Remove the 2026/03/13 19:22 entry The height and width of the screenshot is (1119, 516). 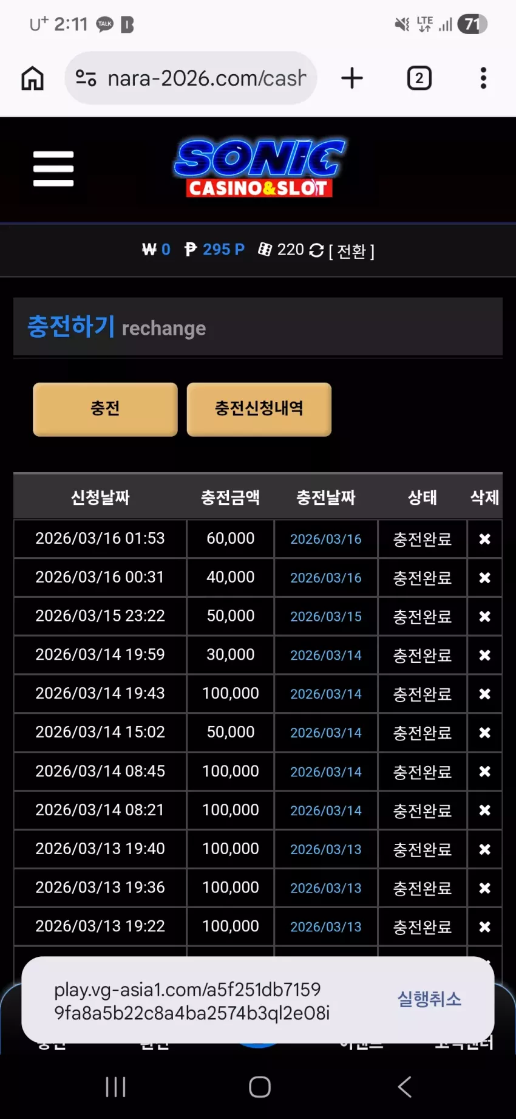(484, 927)
